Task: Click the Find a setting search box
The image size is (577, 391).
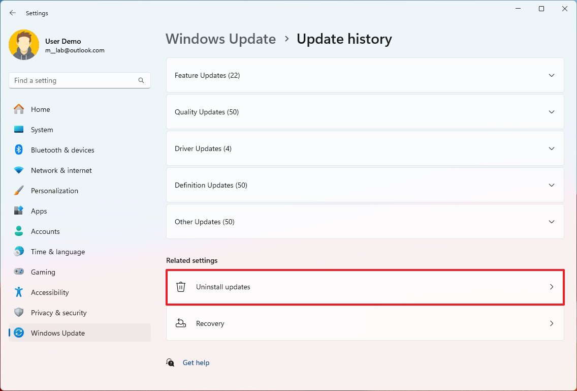Action: click(x=80, y=80)
